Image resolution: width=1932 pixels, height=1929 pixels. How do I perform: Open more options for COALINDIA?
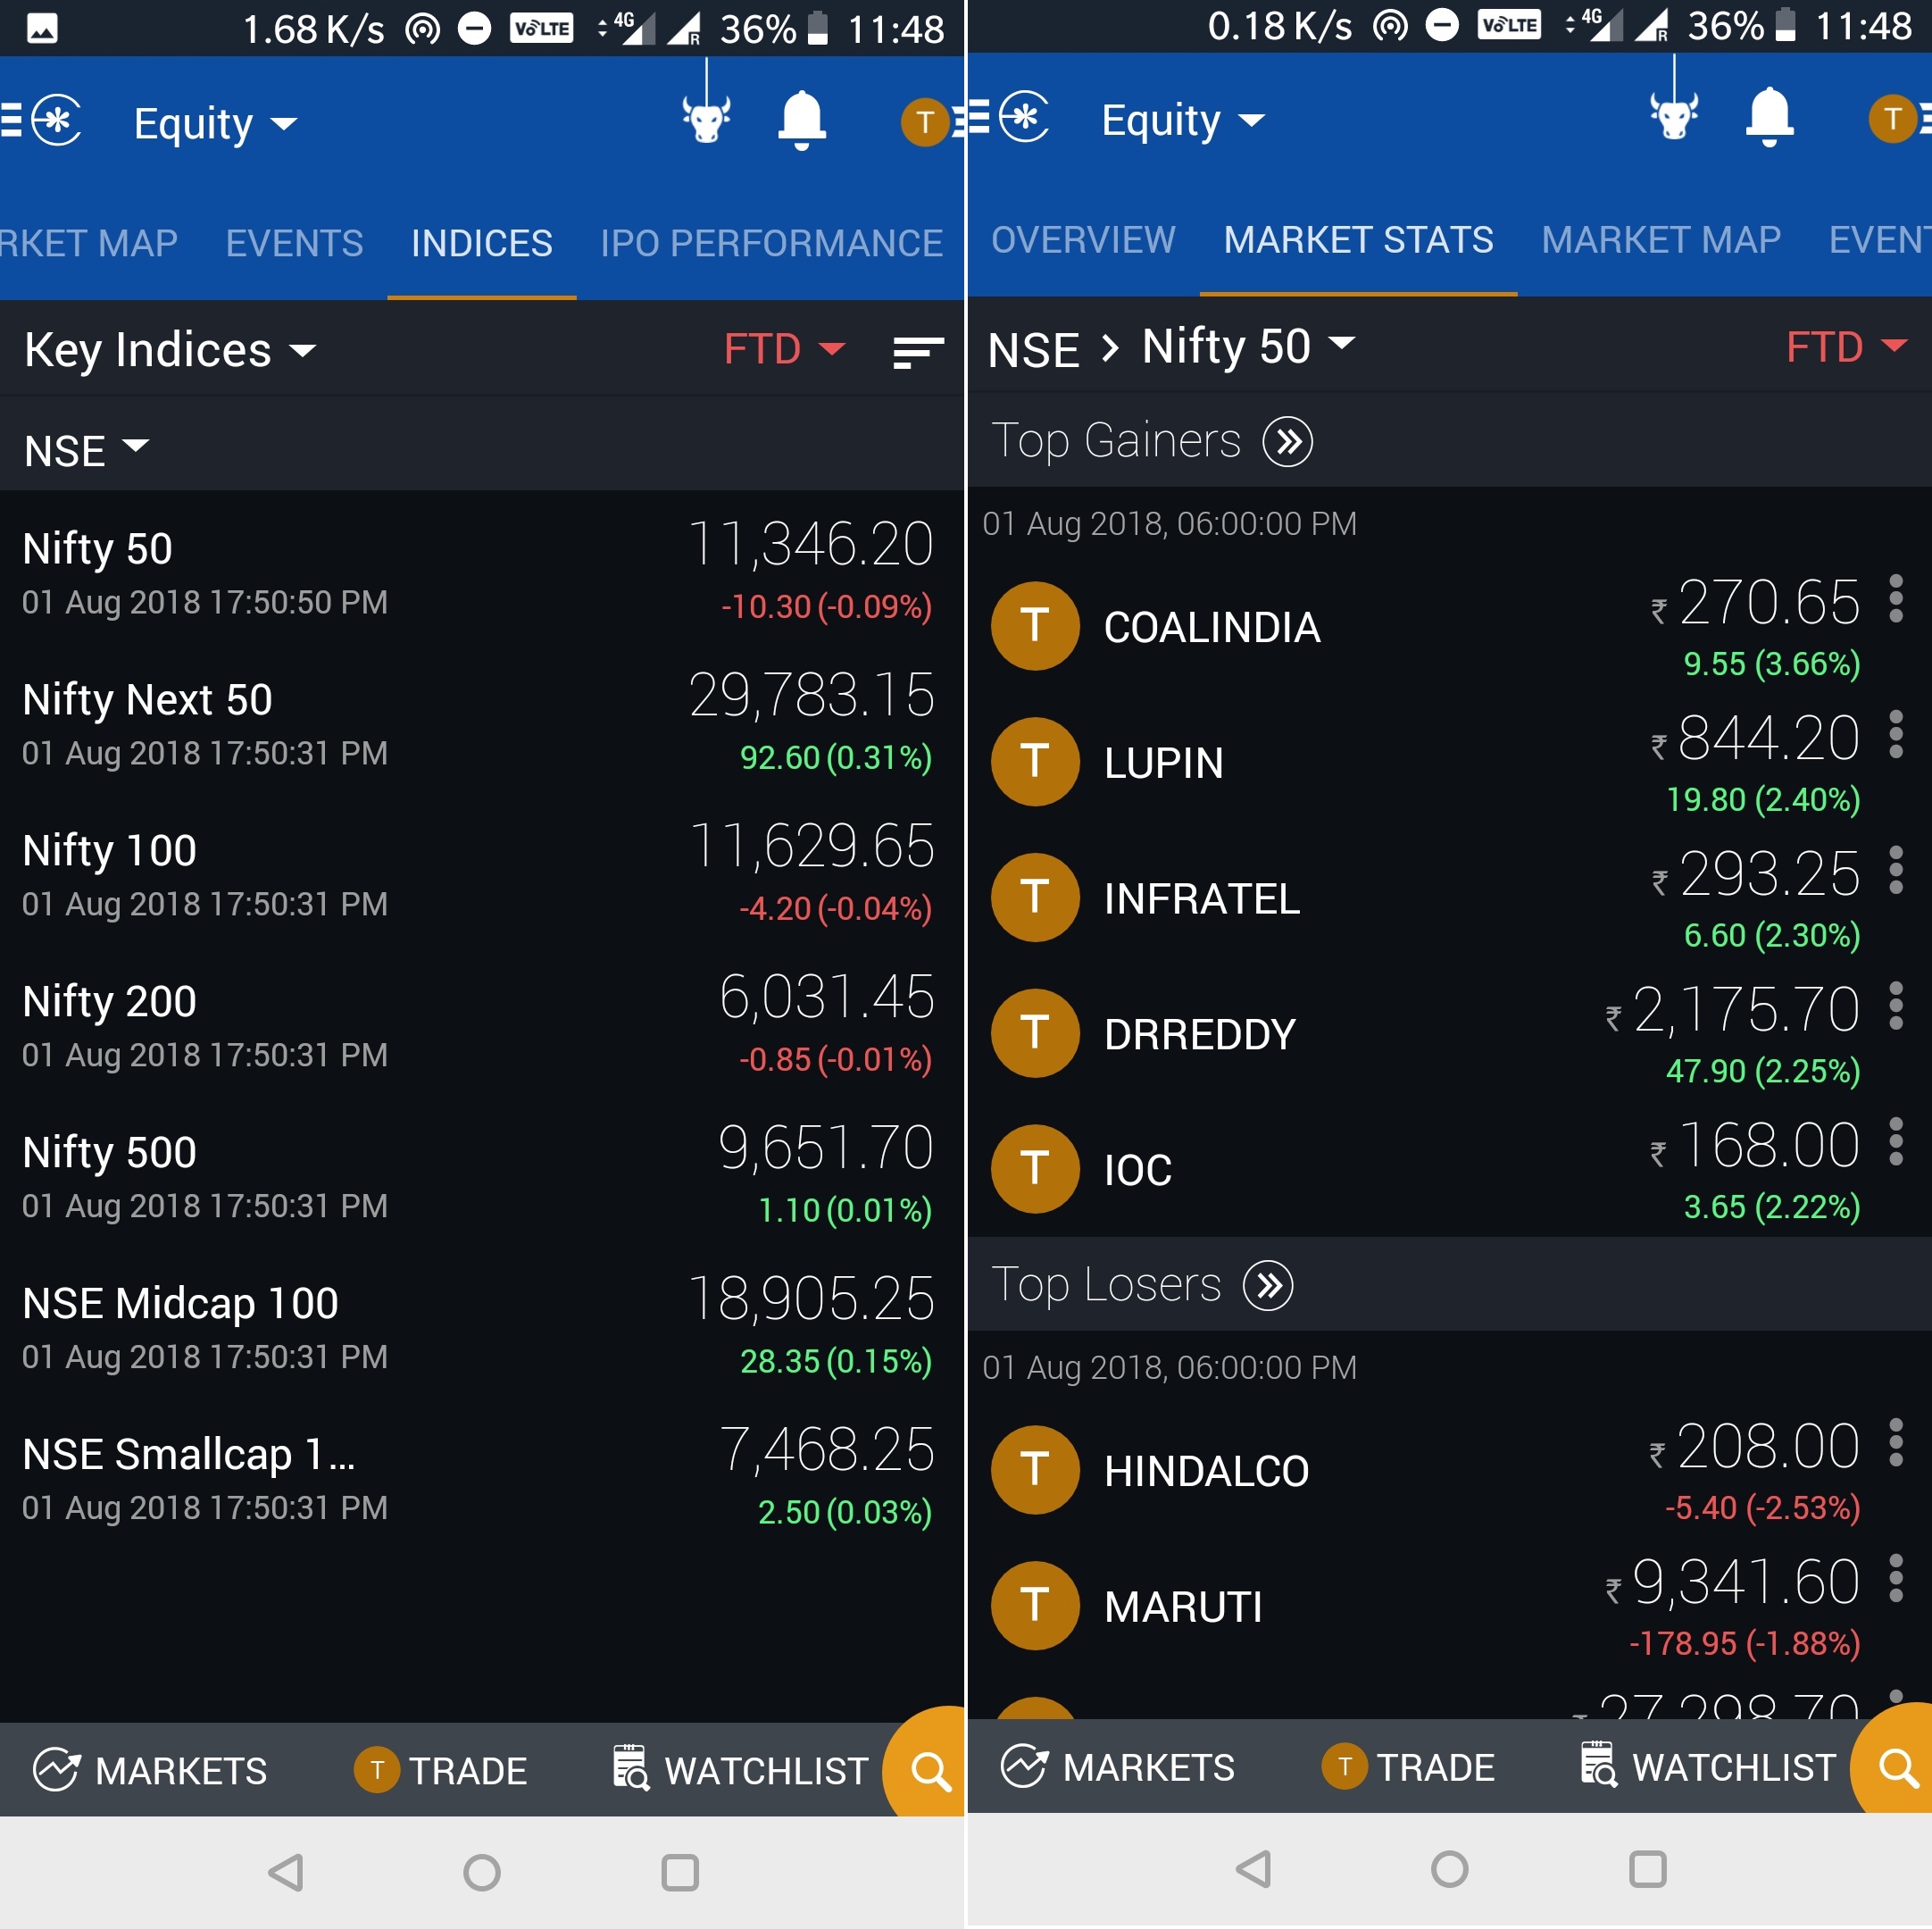pos(1895,599)
